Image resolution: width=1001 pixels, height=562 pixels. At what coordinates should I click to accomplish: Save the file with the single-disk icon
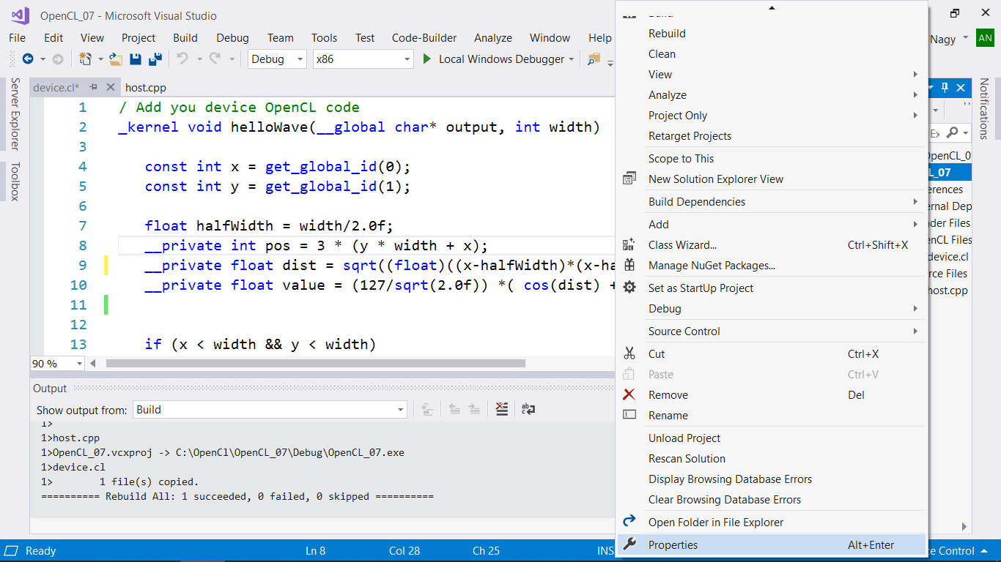coord(136,59)
